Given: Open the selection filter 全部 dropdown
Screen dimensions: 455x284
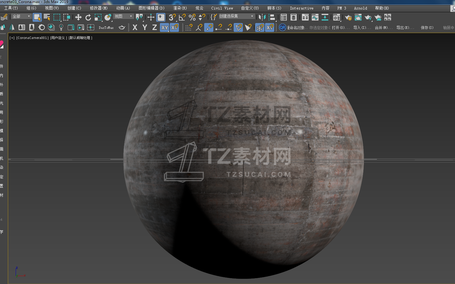Looking at the screenshot, I should tap(22, 16).
